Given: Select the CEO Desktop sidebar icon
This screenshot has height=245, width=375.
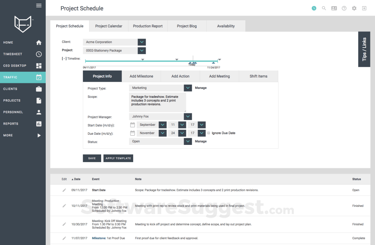Looking at the screenshot, I should pos(39,65).
